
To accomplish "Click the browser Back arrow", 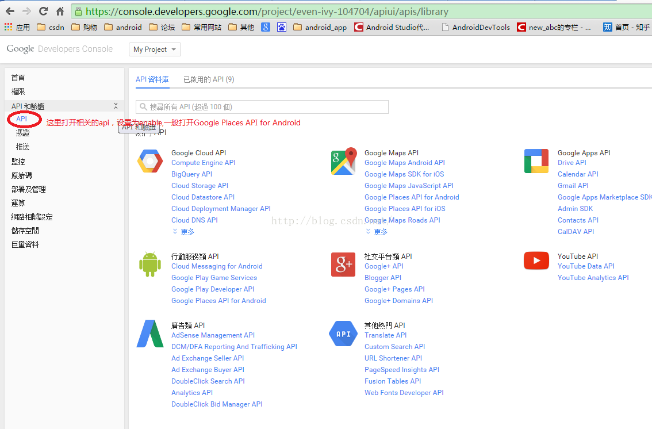I will pyautogui.click(x=10, y=12).
